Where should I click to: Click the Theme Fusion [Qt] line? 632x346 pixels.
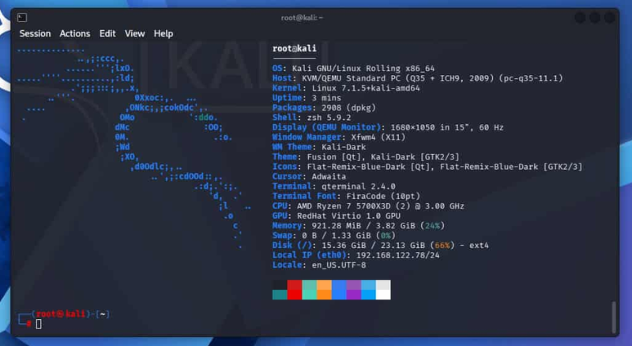[366, 157]
